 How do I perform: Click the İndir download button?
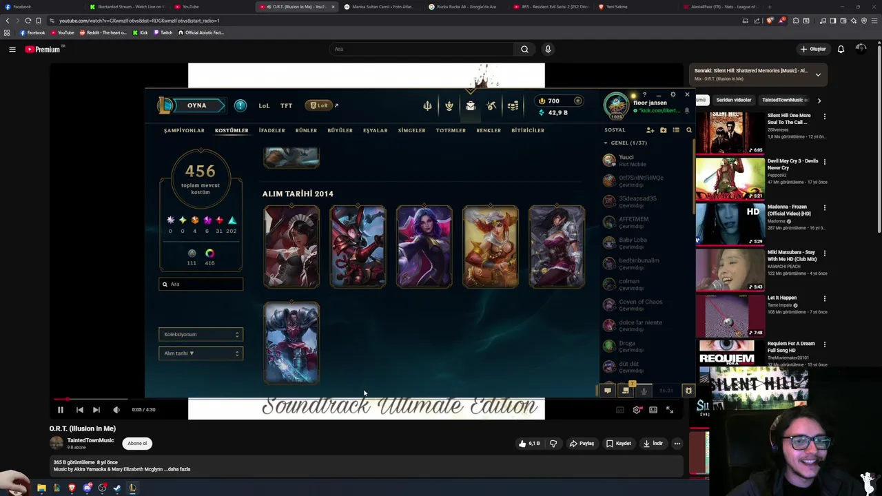click(653, 444)
